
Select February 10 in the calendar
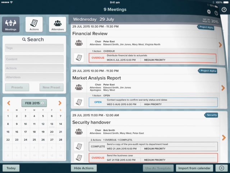(26, 124)
